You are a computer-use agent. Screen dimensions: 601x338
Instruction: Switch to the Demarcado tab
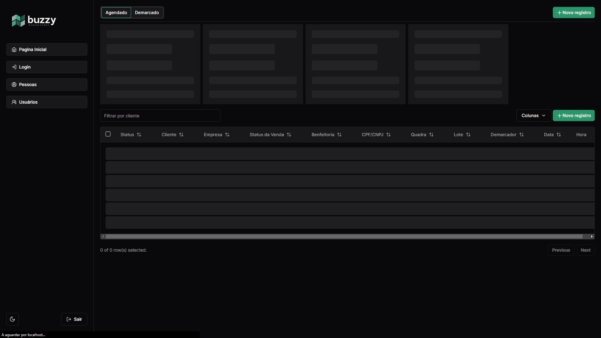(x=147, y=13)
